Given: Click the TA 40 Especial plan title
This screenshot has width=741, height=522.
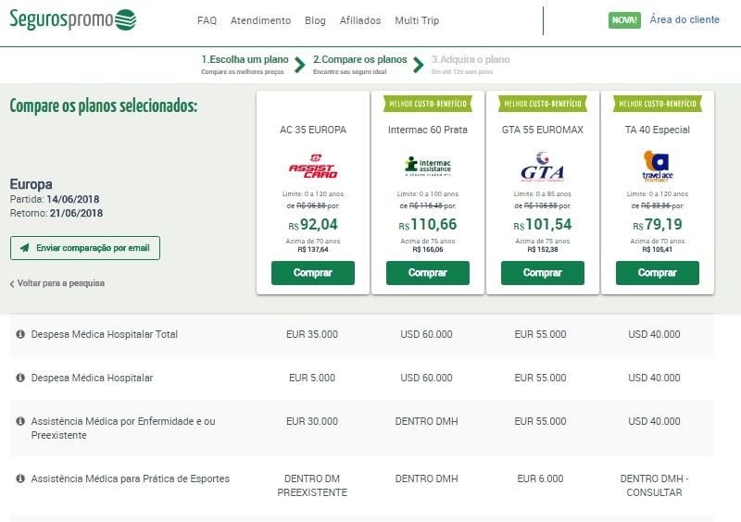Looking at the screenshot, I should [658, 130].
